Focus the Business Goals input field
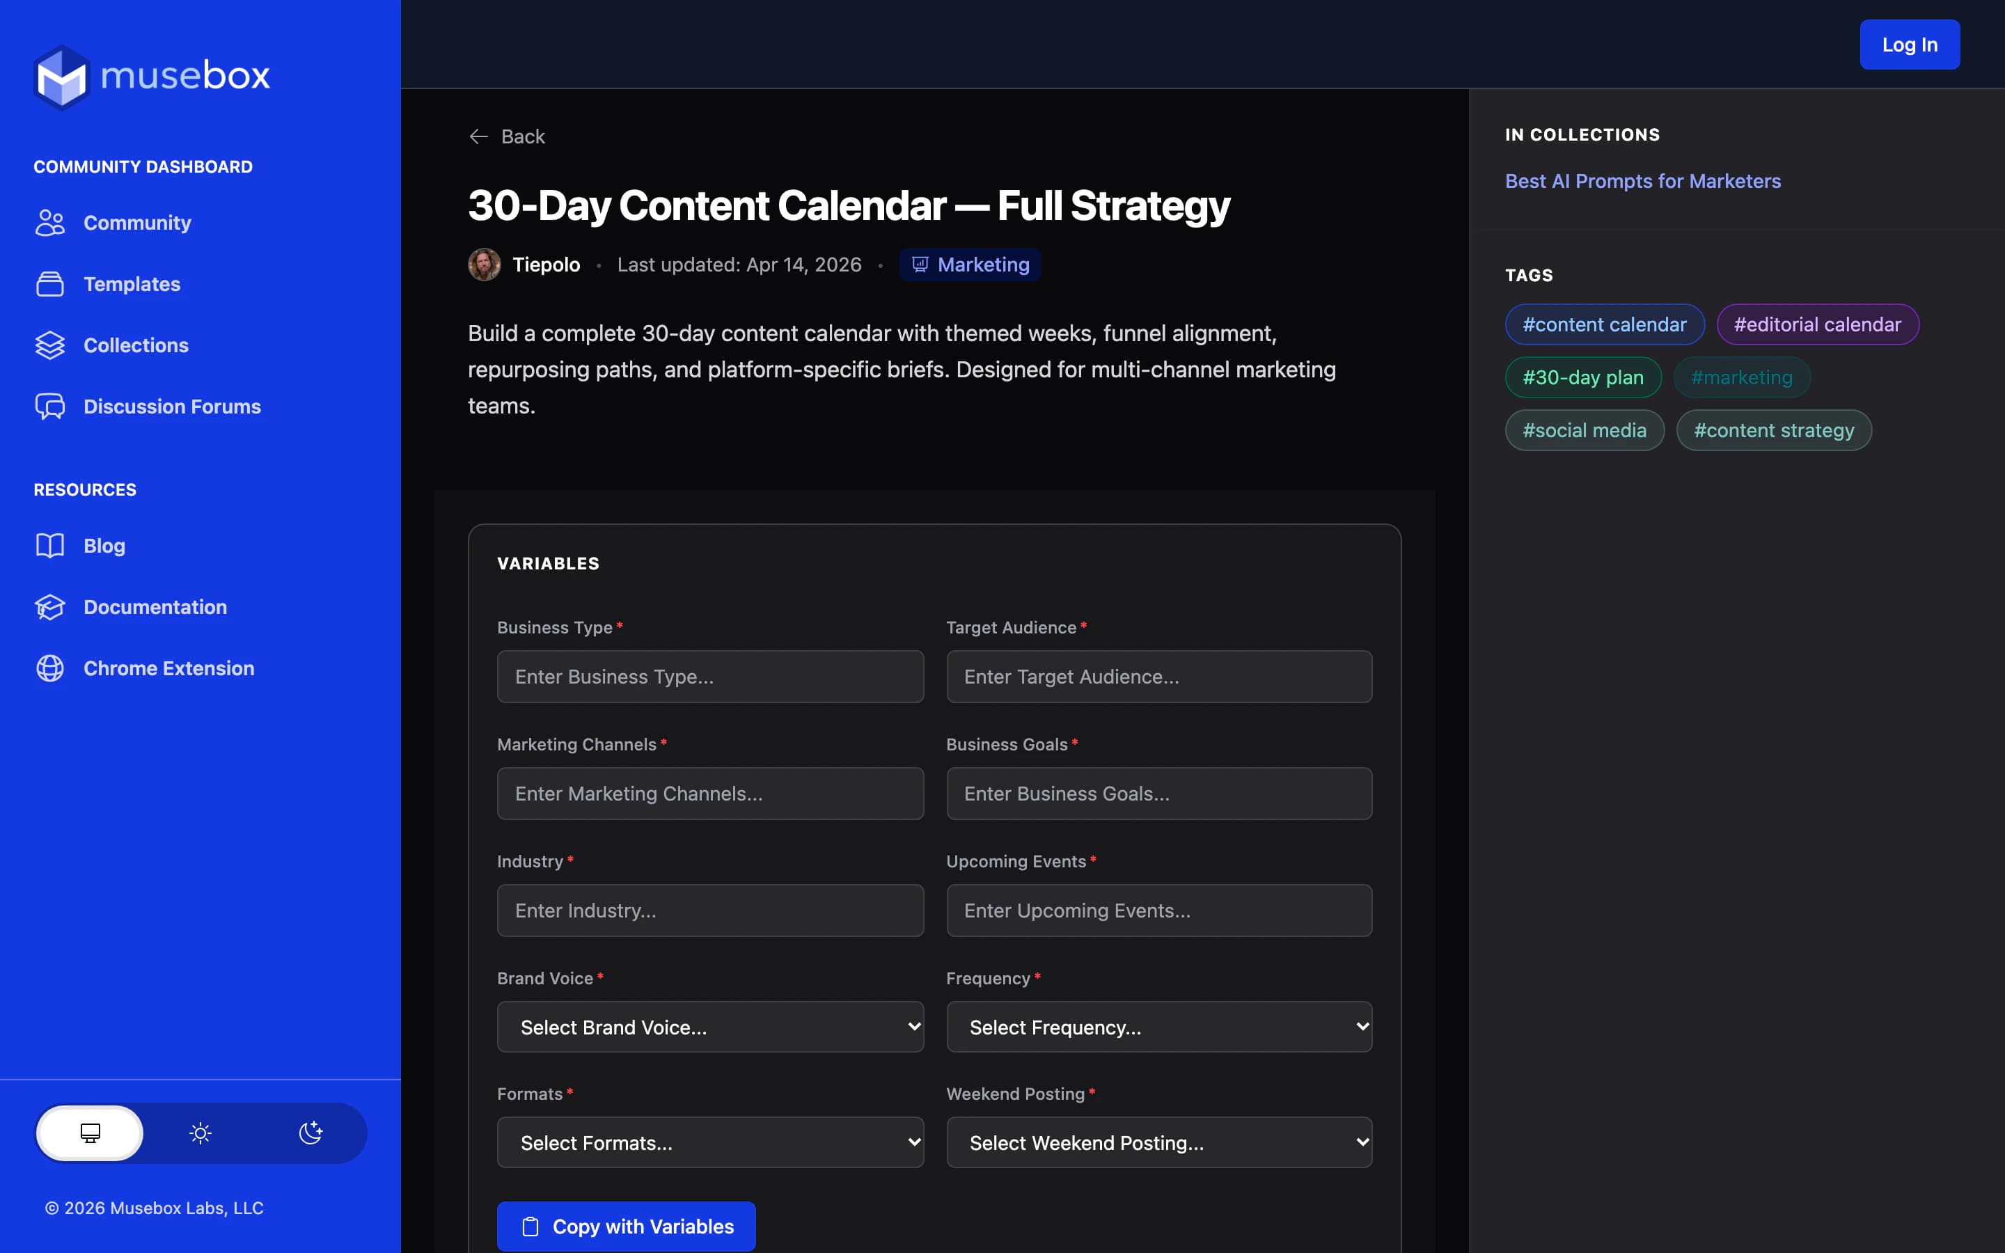Image resolution: width=2005 pixels, height=1253 pixels. coord(1159,794)
